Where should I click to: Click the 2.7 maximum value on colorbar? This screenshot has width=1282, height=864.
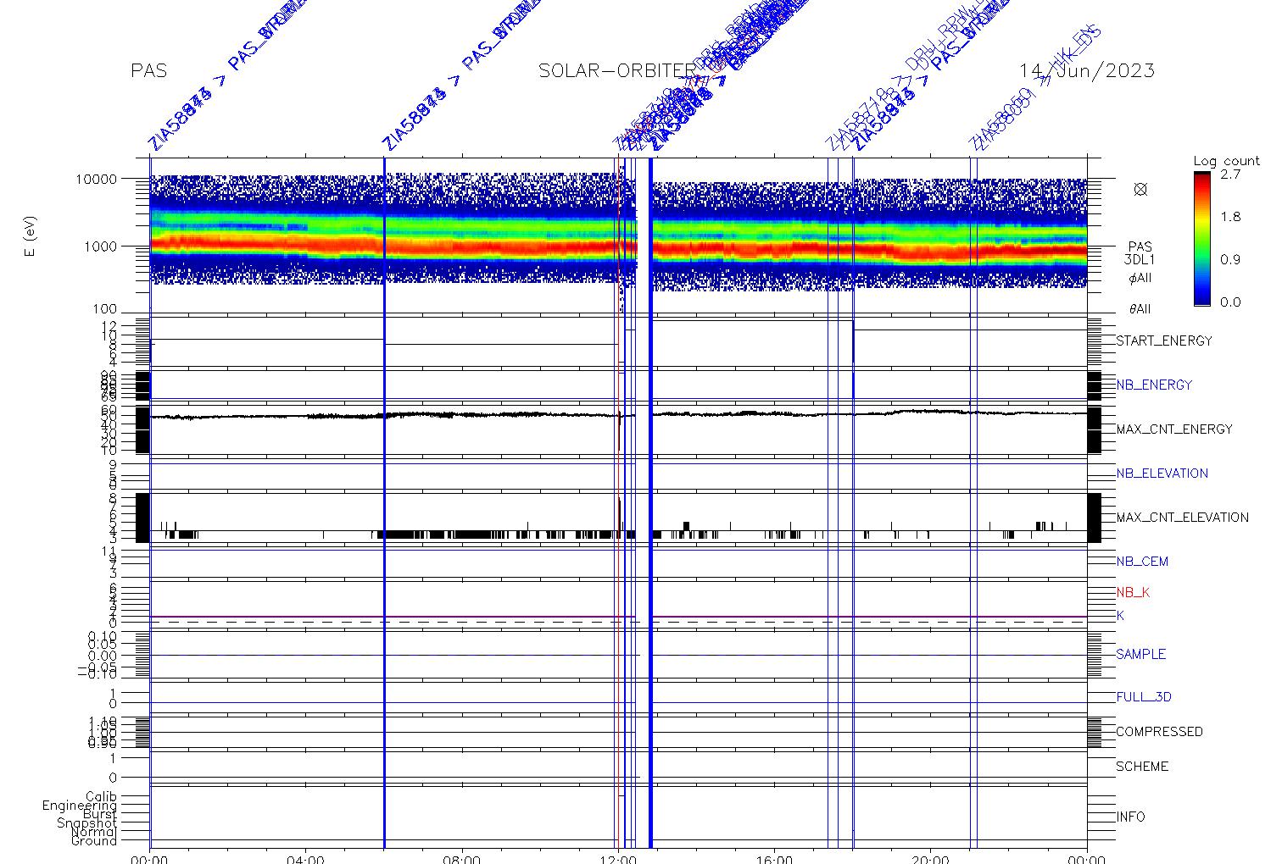pyautogui.click(x=1230, y=174)
